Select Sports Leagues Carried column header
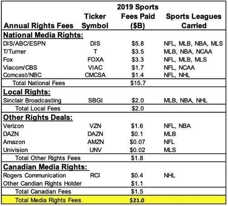Screen dimensions: 228x206 click(x=194, y=21)
